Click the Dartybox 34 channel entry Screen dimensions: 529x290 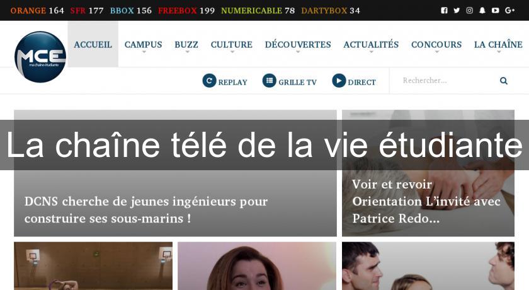click(x=331, y=11)
